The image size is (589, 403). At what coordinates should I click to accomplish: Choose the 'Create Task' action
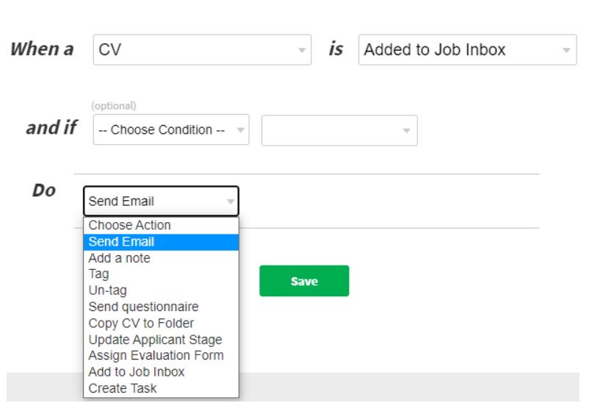(123, 388)
